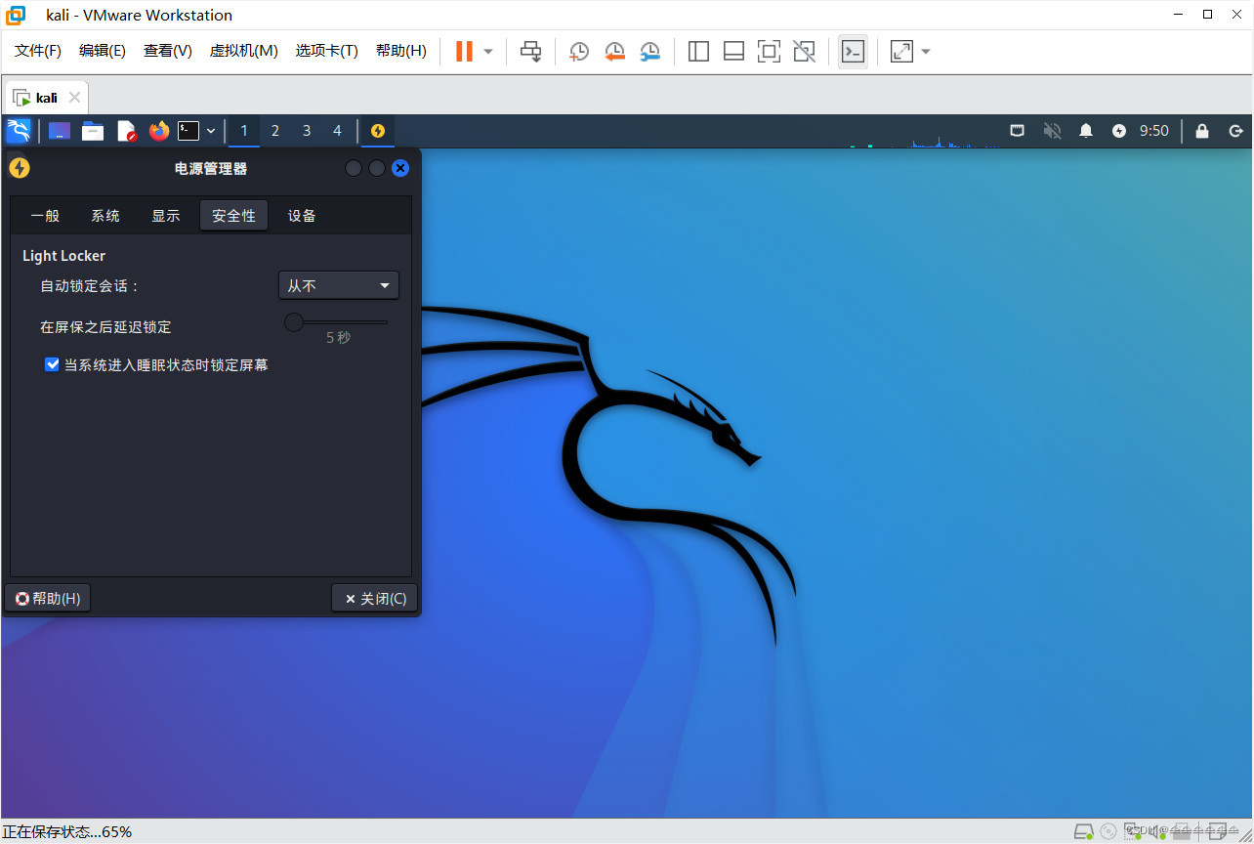Click the Power Manager taskbar window button
This screenshot has width=1254, height=844.
point(378,131)
